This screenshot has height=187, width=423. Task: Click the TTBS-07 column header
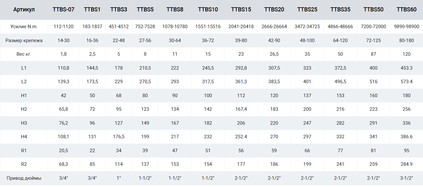point(64,9)
